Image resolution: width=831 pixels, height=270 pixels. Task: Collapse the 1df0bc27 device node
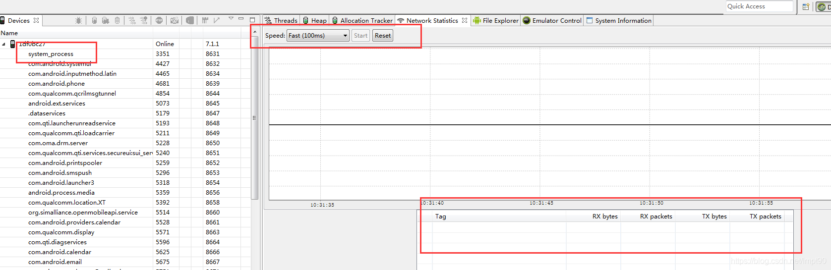click(x=4, y=44)
